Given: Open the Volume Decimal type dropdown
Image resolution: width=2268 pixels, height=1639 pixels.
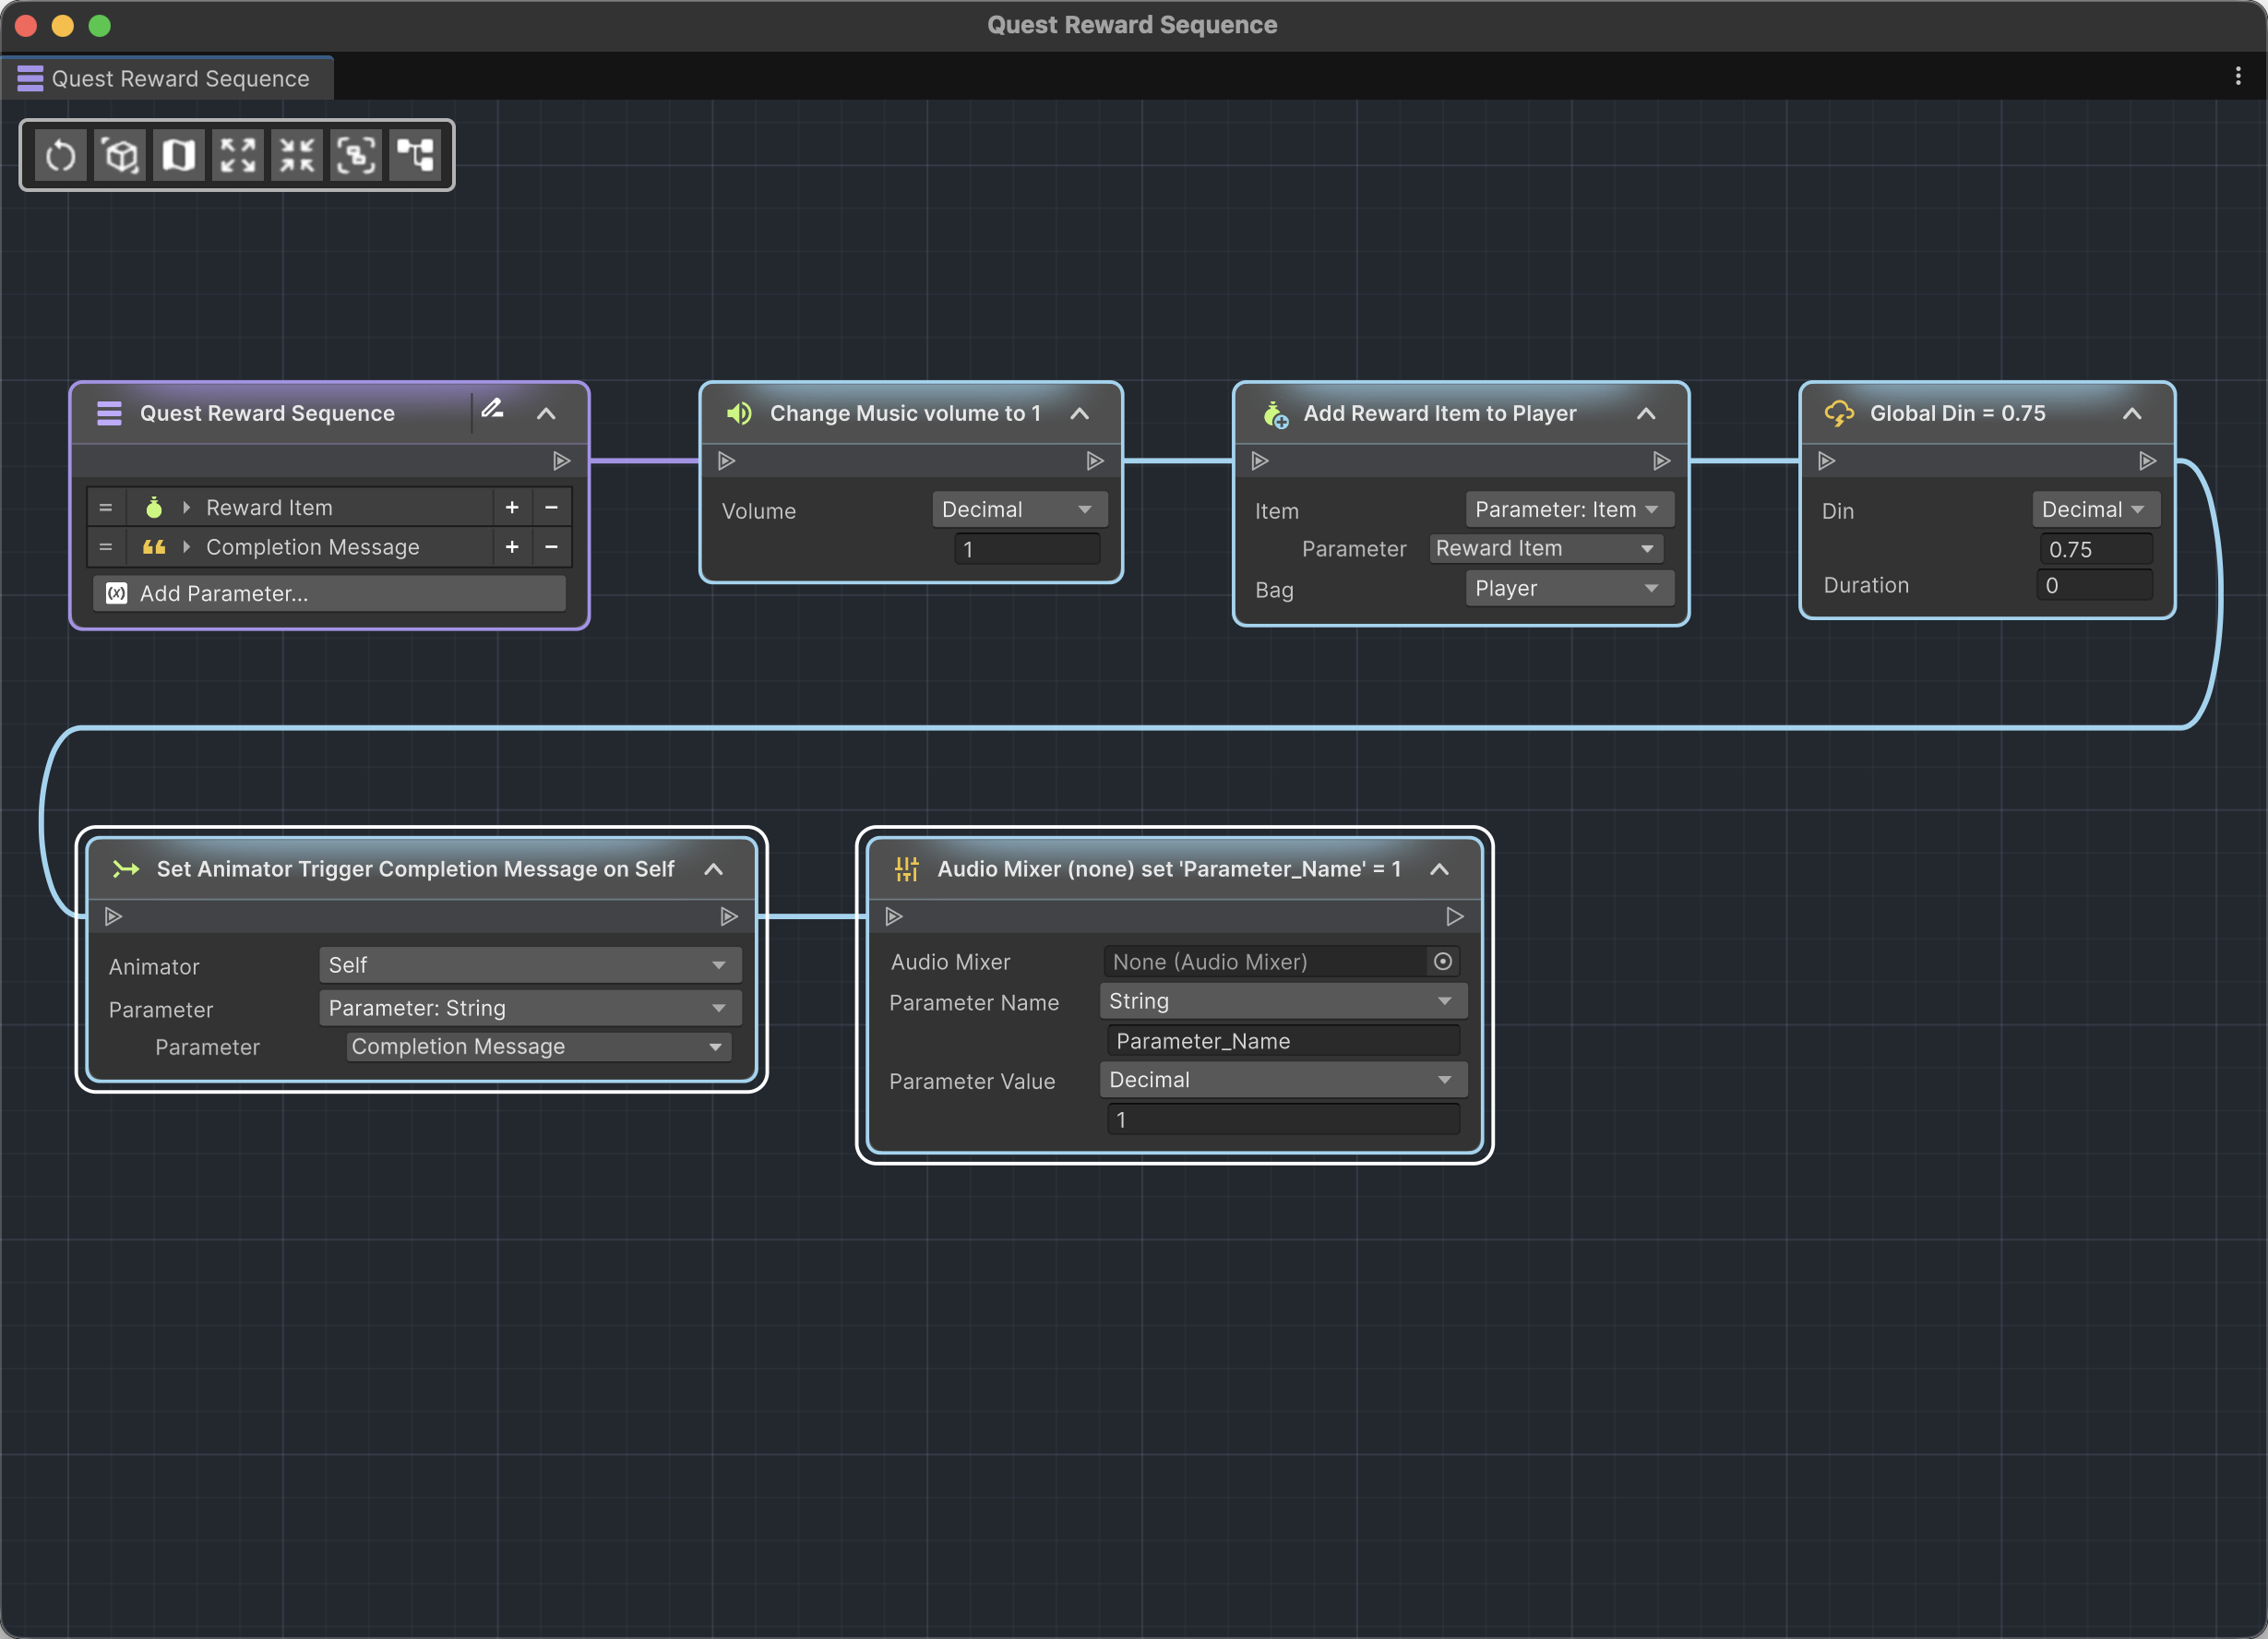Looking at the screenshot, I should [1019, 509].
